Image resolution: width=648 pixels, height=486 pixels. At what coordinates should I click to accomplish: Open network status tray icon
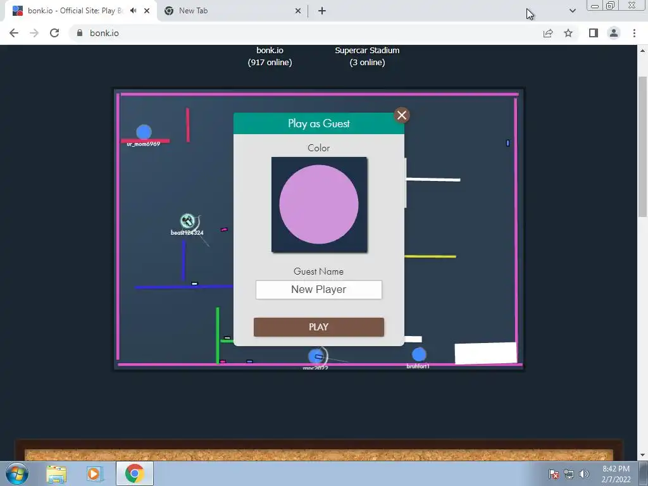pyautogui.click(x=569, y=474)
